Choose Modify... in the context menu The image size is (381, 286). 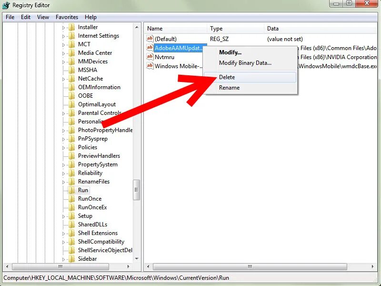(250, 52)
